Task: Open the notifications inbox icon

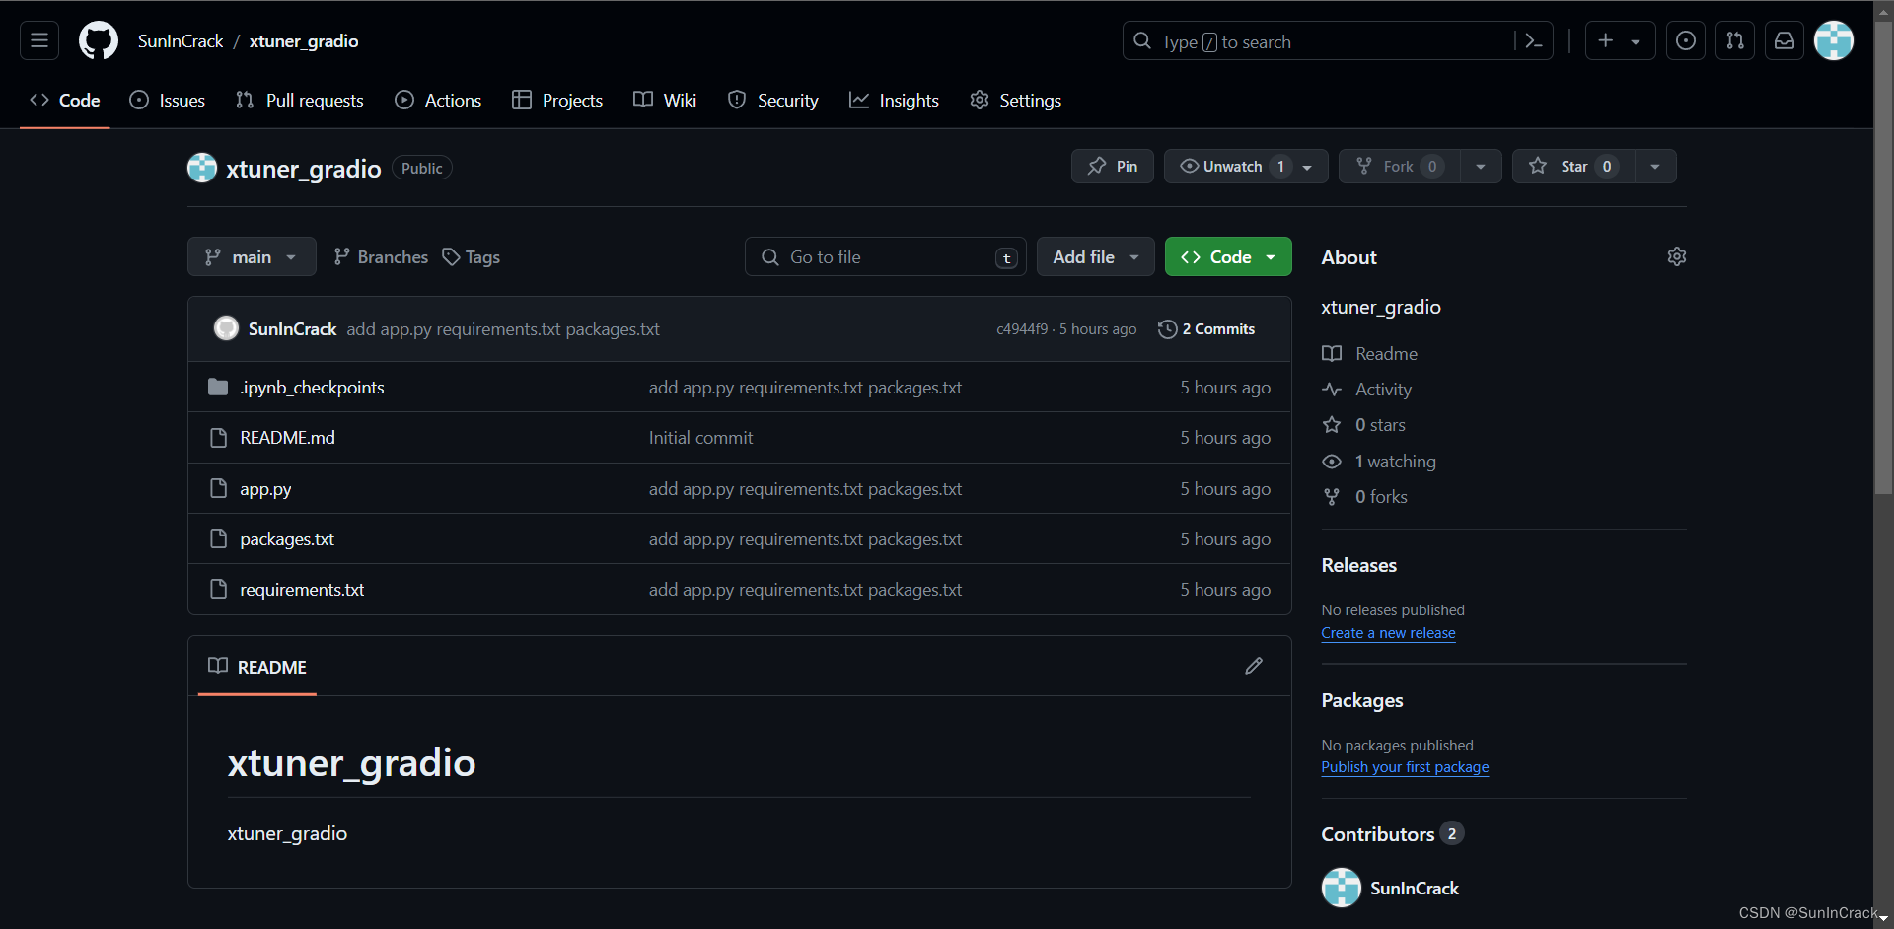Action: 1785,40
